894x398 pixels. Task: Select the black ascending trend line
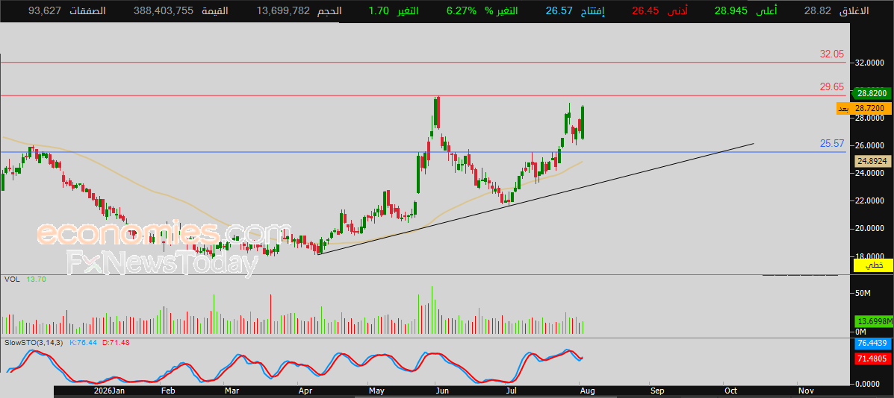(x=536, y=198)
